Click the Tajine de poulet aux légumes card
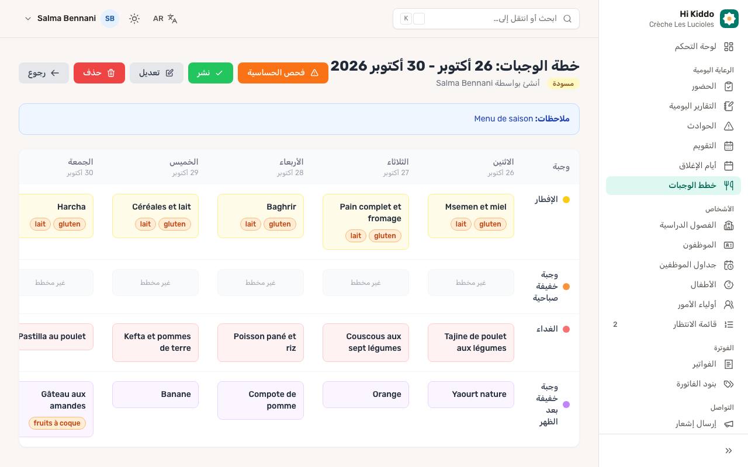This screenshot has height=467, width=748. [471, 343]
